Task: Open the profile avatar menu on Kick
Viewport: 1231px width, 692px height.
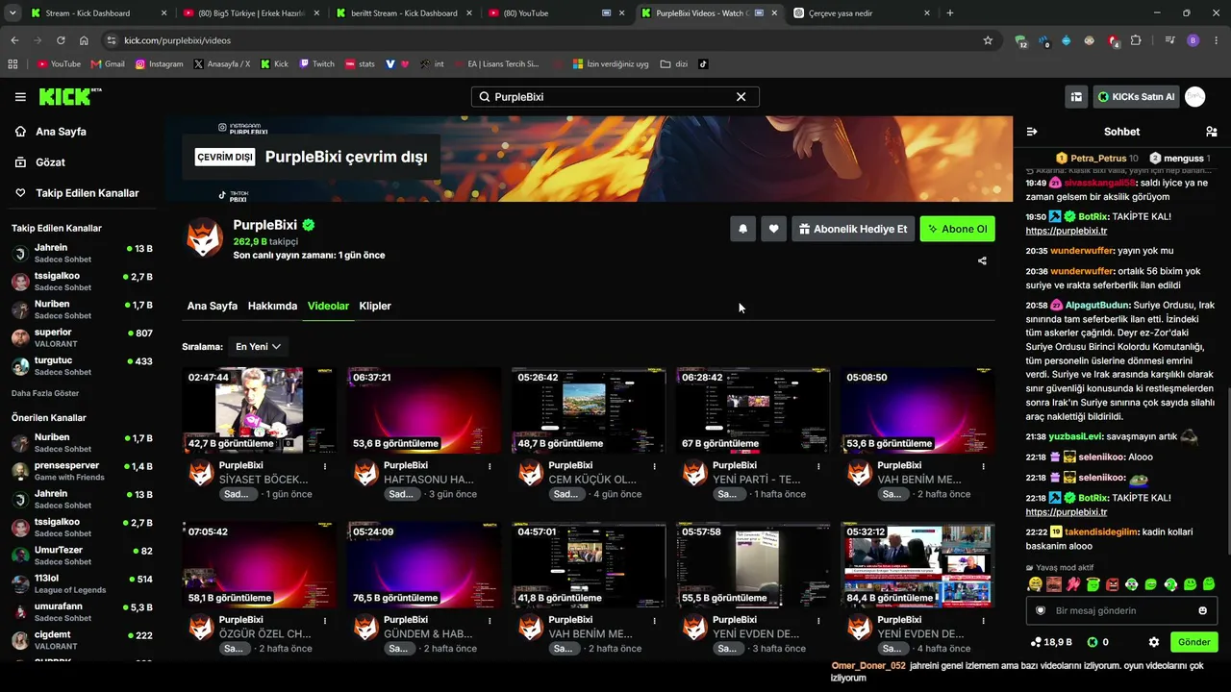Action: [1195, 97]
